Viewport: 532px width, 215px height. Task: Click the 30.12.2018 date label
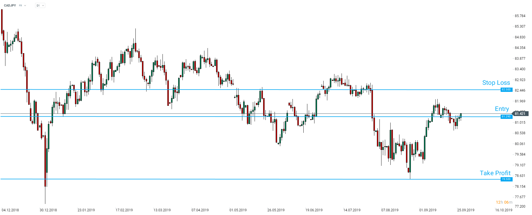coord(48,210)
